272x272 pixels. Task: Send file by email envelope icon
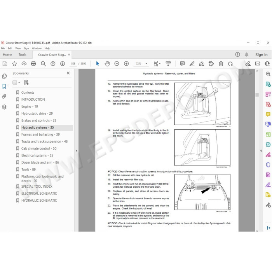pyautogui.click(x=258, y=64)
